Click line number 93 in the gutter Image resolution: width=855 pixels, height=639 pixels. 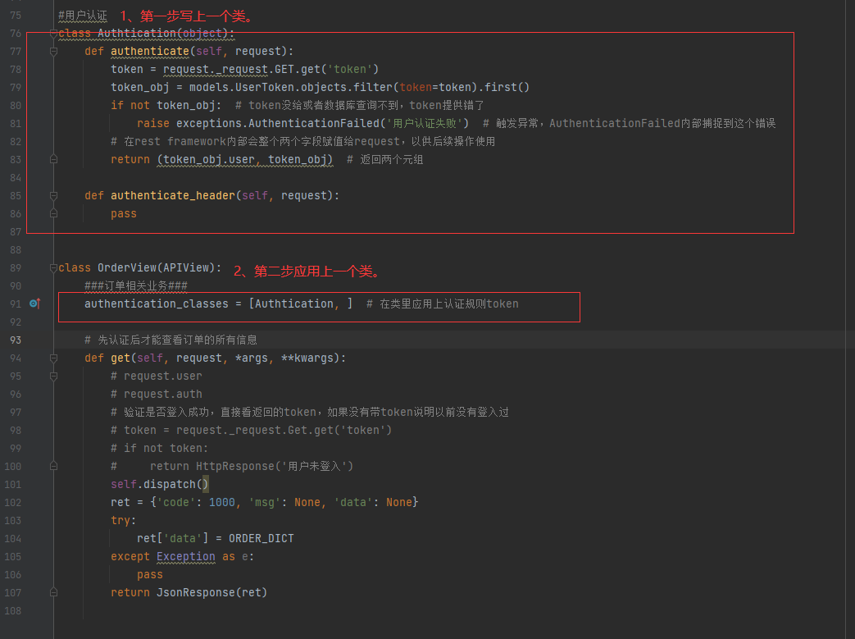[16, 340]
